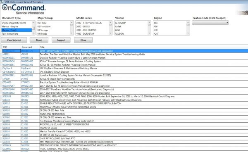Open Document link CTS4425
Screen dimensions: 248x152
tap(25, 82)
